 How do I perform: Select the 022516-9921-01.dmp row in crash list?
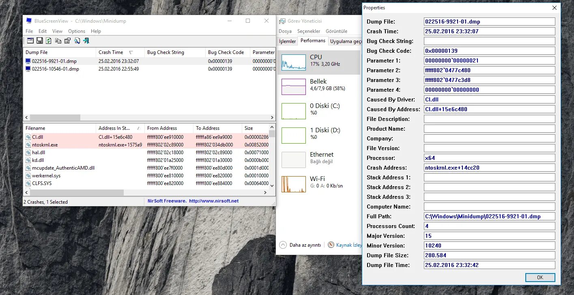tap(149, 61)
